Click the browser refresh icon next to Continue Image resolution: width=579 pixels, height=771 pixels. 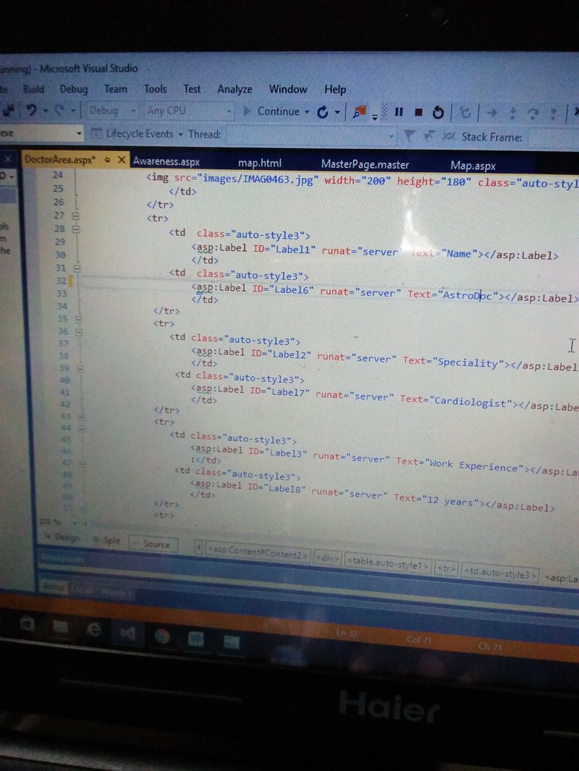[x=323, y=112]
